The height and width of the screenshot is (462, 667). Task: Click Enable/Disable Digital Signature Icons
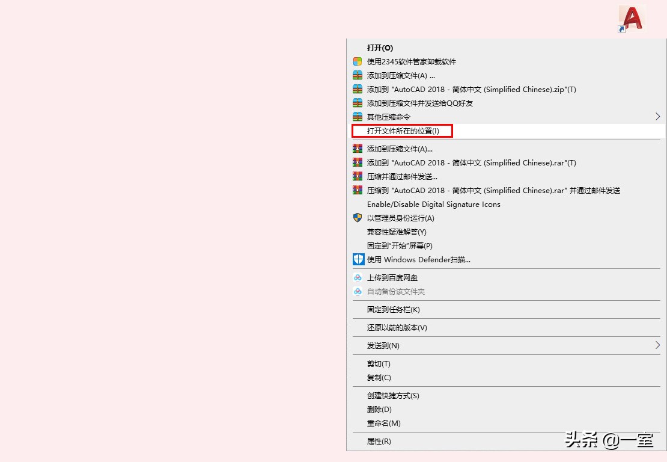tap(433, 204)
